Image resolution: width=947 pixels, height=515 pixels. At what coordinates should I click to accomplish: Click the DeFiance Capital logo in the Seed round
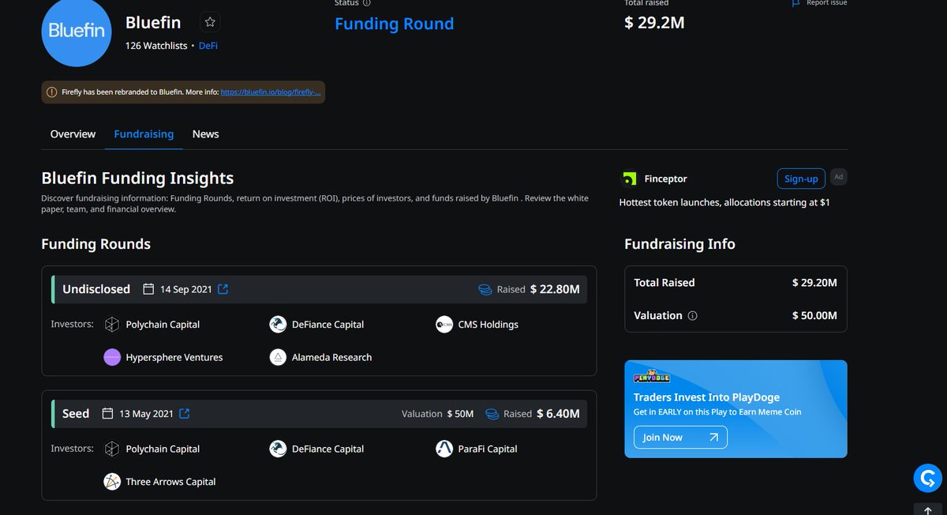pyautogui.click(x=278, y=449)
